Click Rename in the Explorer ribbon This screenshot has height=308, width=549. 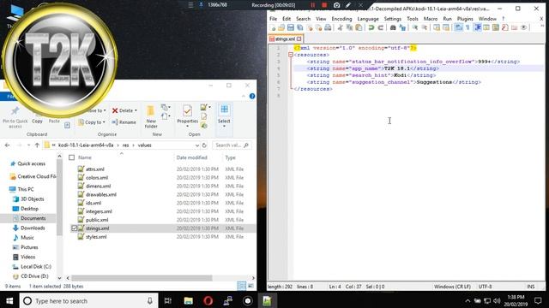coord(124,122)
